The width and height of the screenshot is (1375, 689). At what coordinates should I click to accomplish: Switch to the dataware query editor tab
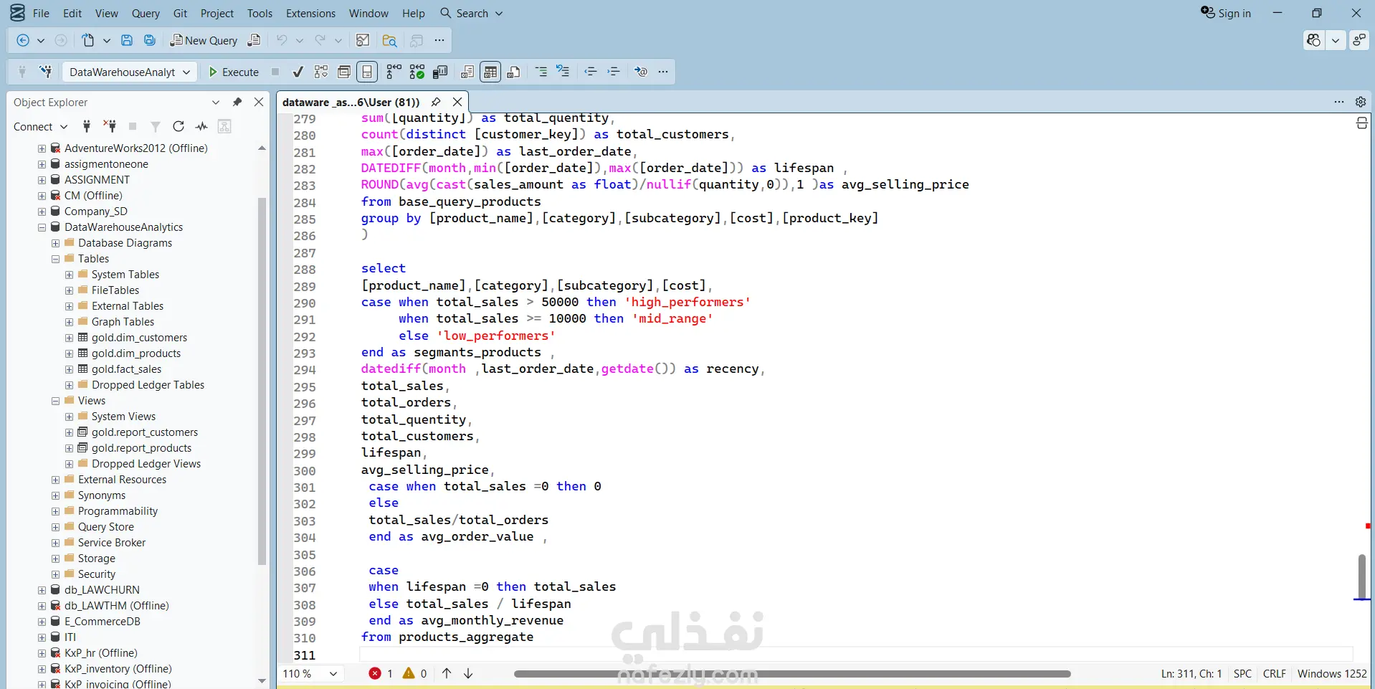pos(351,102)
